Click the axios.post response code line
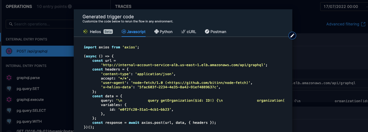Screen dimensions: 368x132 154,123
